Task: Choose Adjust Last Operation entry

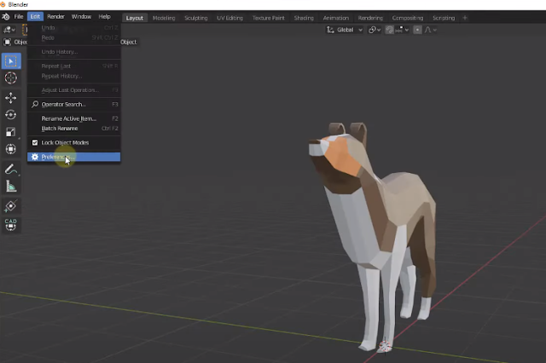Action: pos(74,90)
